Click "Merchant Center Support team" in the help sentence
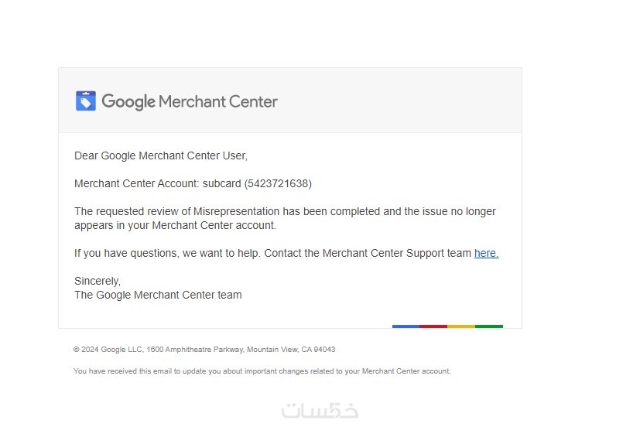640x427 pixels. coord(397,253)
